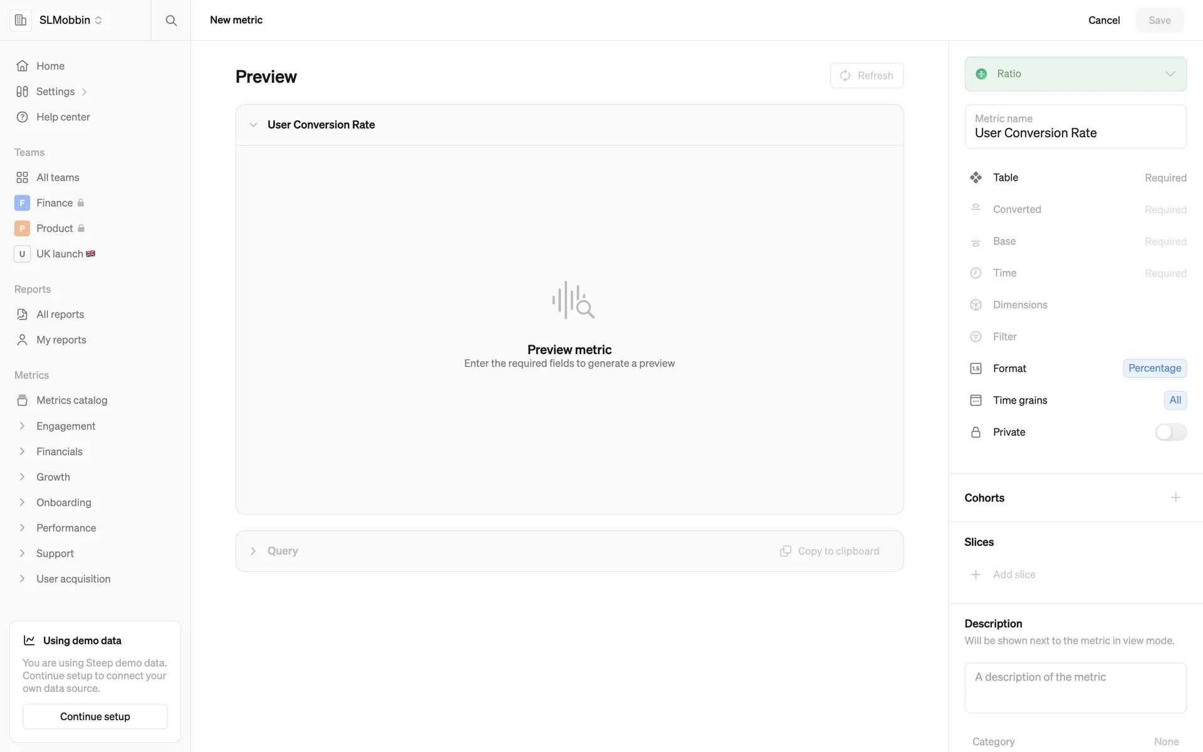Viewport: 1203px width, 752px height.
Task: Click the Format number icon
Action: click(x=976, y=368)
